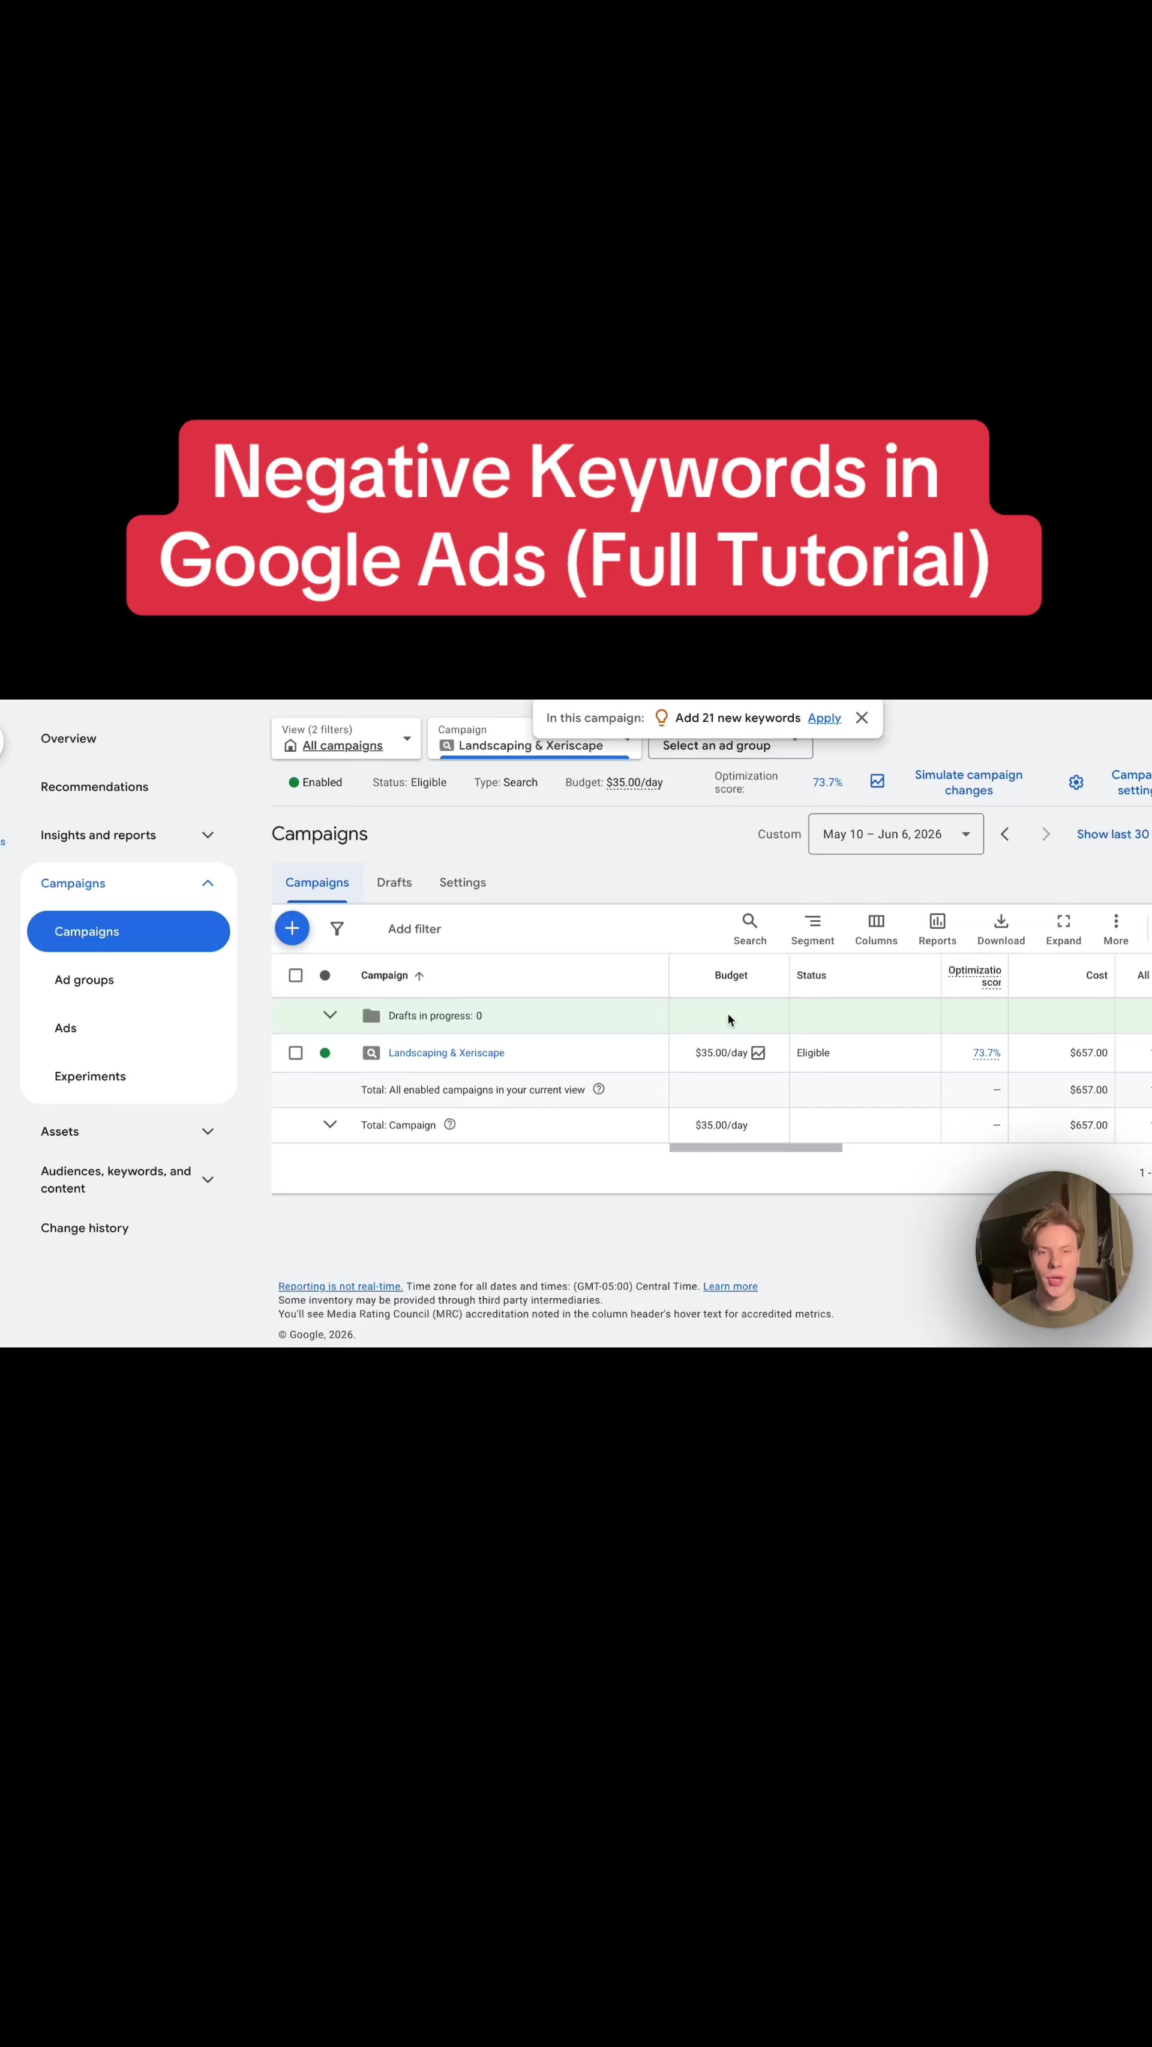Click help icon beside Total: Campaign
1152x2047 pixels.
[x=449, y=1124]
